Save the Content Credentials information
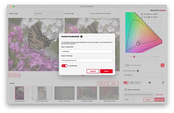This screenshot has height=113, width=174. (x=106, y=71)
